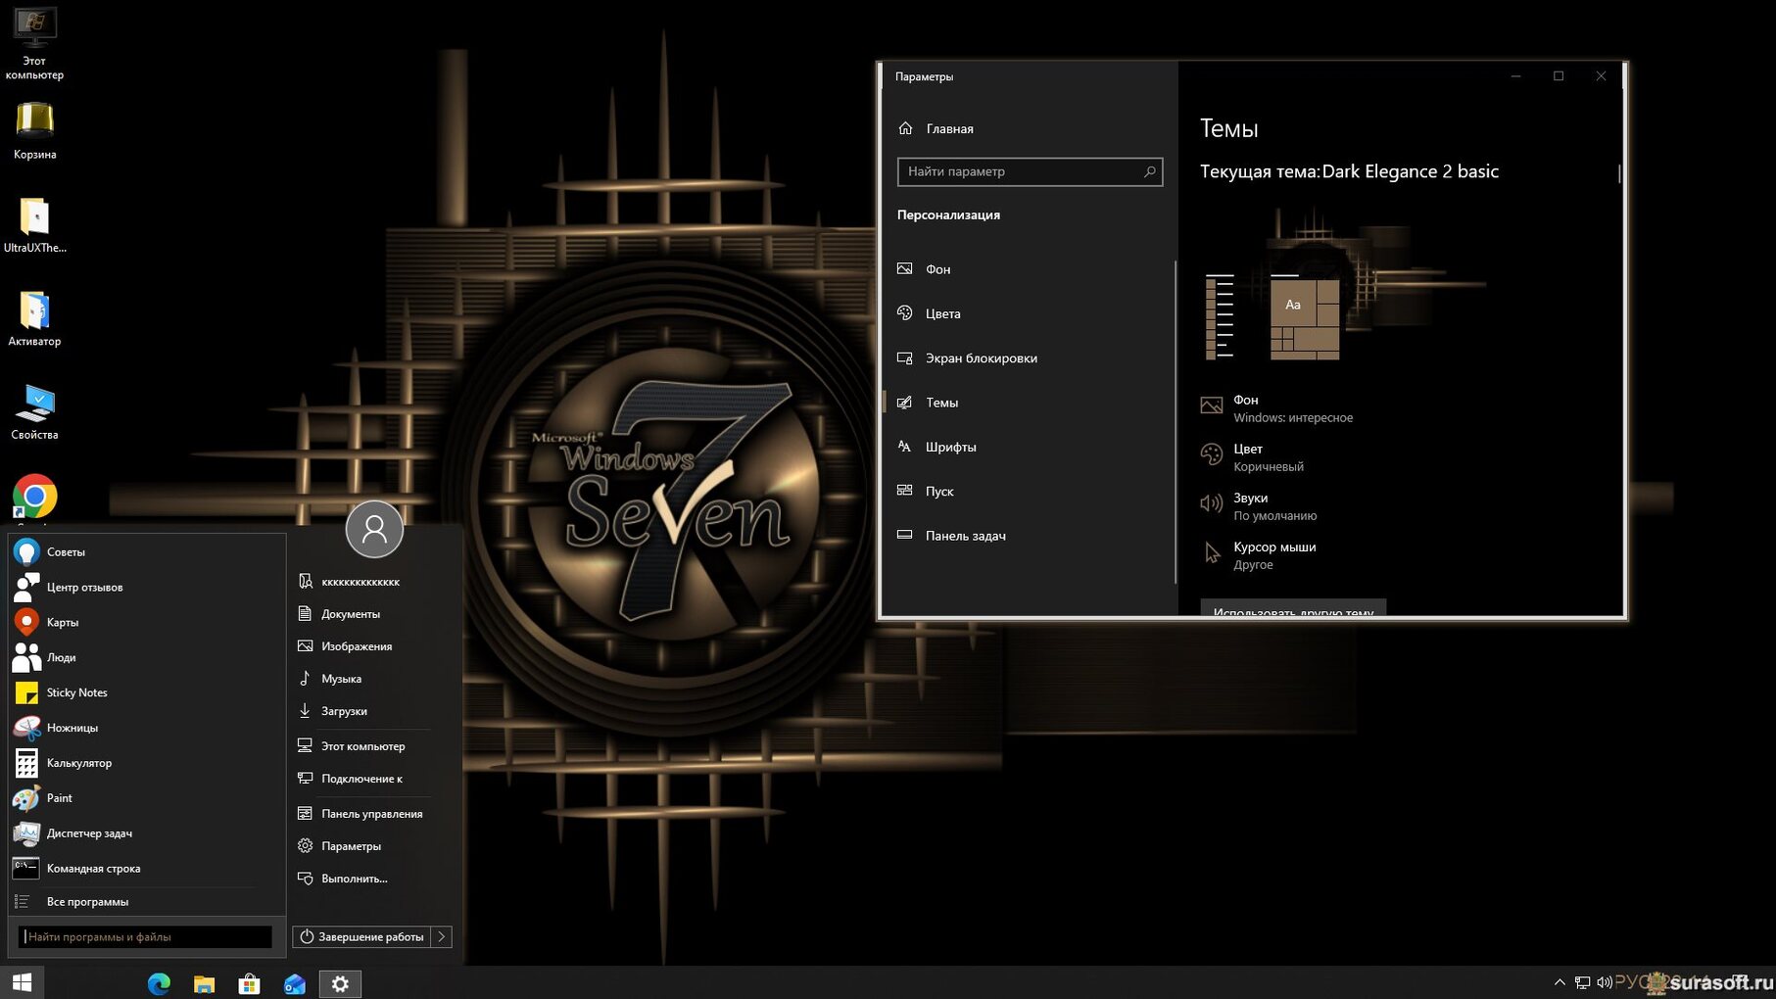The width and height of the screenshot is (1776, 999).
Task: Open Outlook mail icon in taskbar
Action: tap(295, 983)
